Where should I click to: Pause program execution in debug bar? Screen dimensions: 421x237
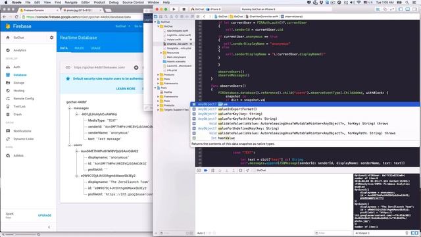(x=212, y=171)
